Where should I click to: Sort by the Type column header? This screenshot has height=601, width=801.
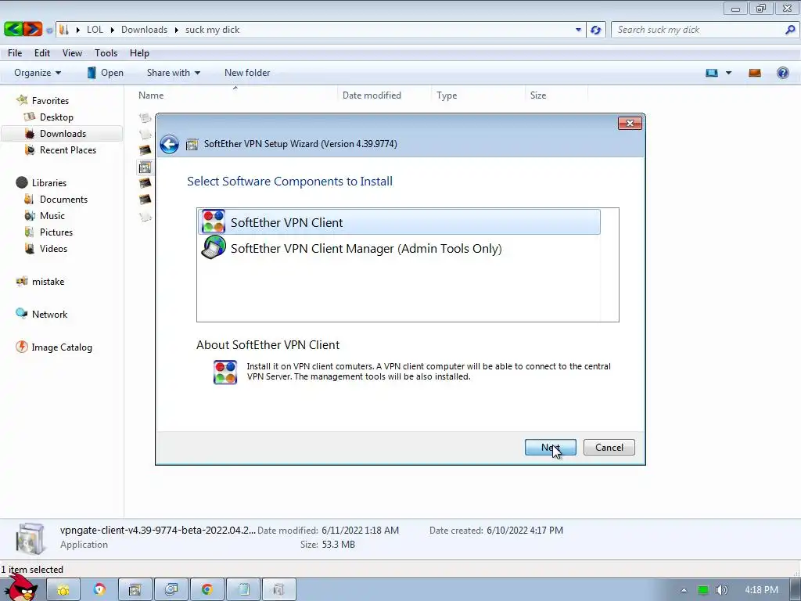(x=478, y=95)
